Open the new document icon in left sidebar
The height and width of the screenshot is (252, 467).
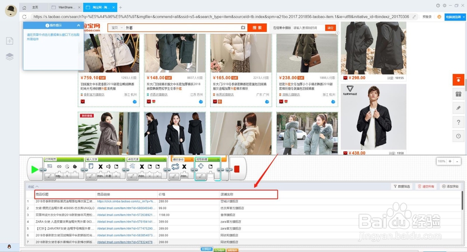coord(9,41)
